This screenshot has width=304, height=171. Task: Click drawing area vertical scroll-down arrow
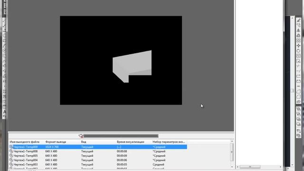pyautogui.click(x=293, y=165)
